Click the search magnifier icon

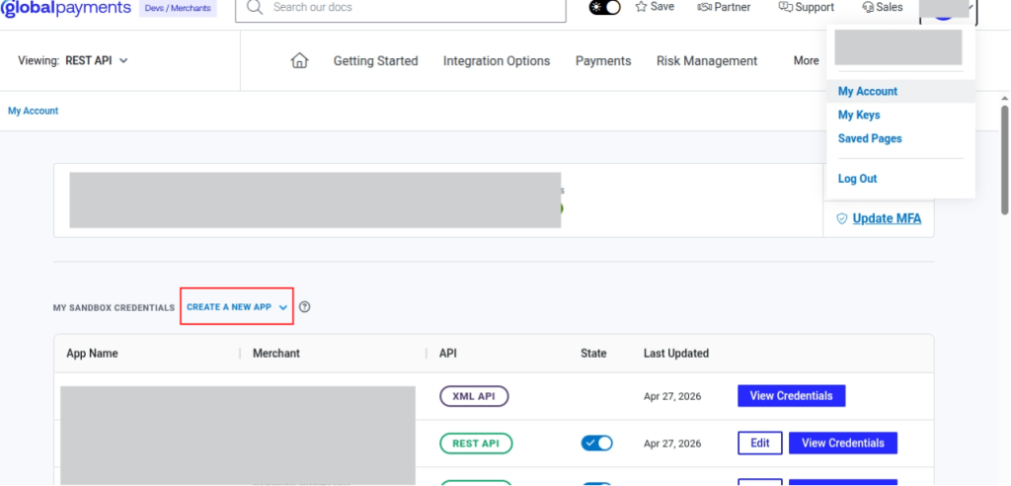pyautogui.click(x=255, y=8)
